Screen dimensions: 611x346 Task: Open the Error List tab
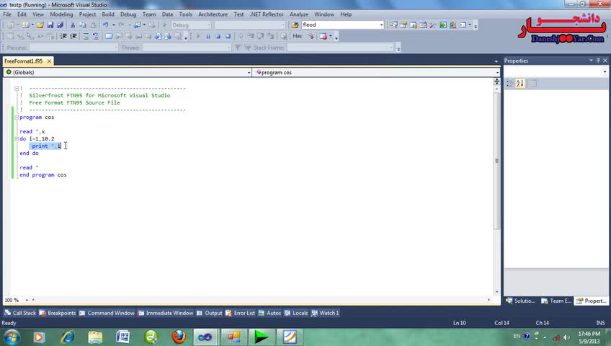(x=240, y=313)
